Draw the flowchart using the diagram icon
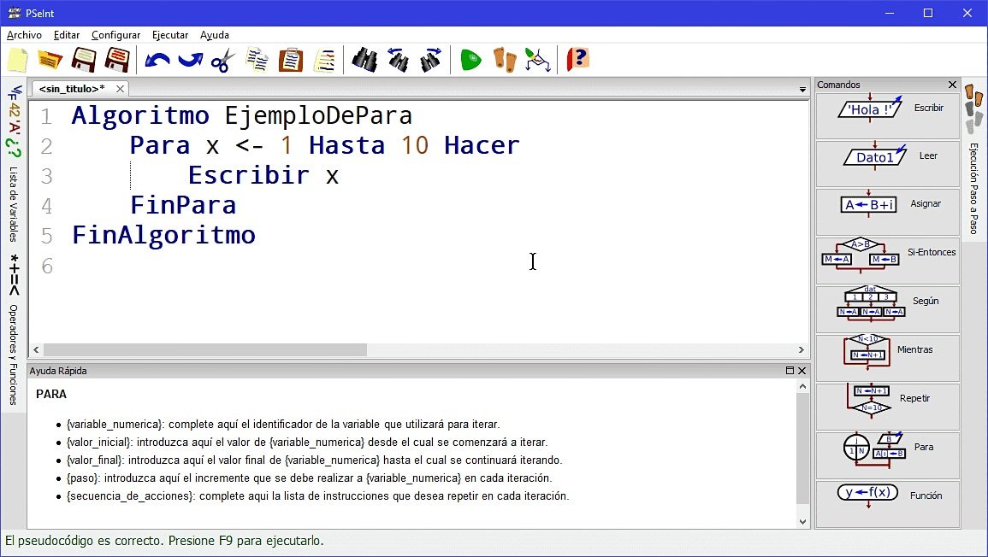The height and width of the screenshot is (557, 988). pyautogui.click(x=537, y=61)
